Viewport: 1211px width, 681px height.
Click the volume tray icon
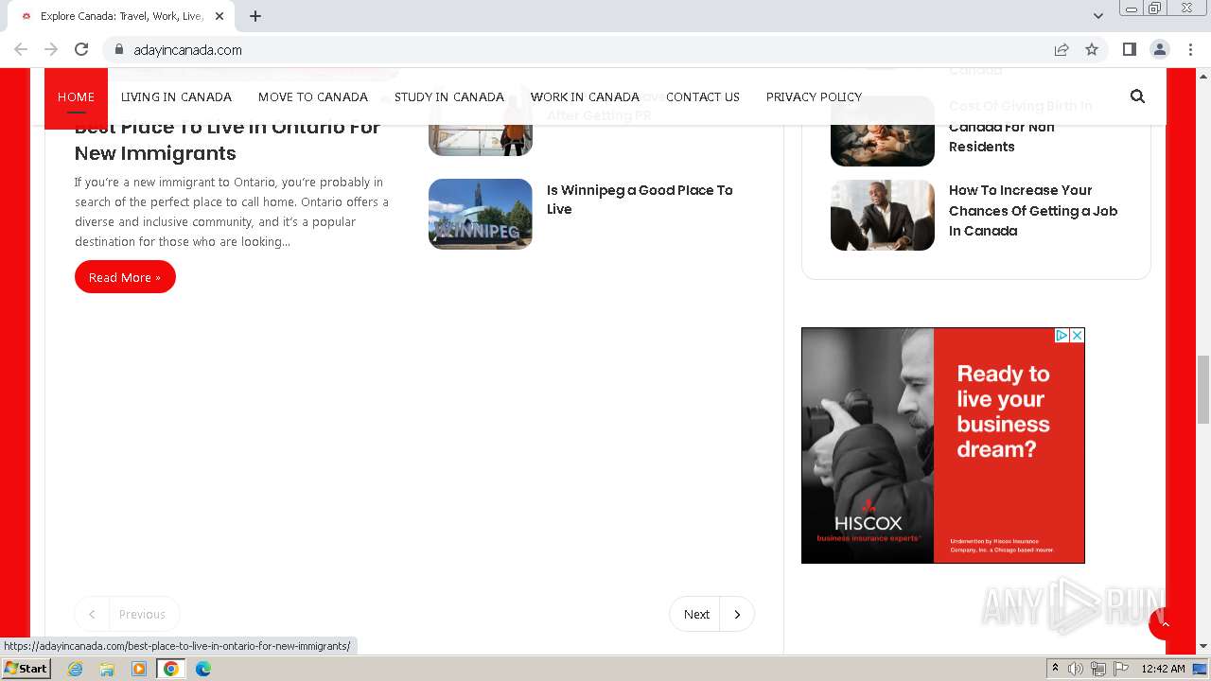coord(1076,669)
